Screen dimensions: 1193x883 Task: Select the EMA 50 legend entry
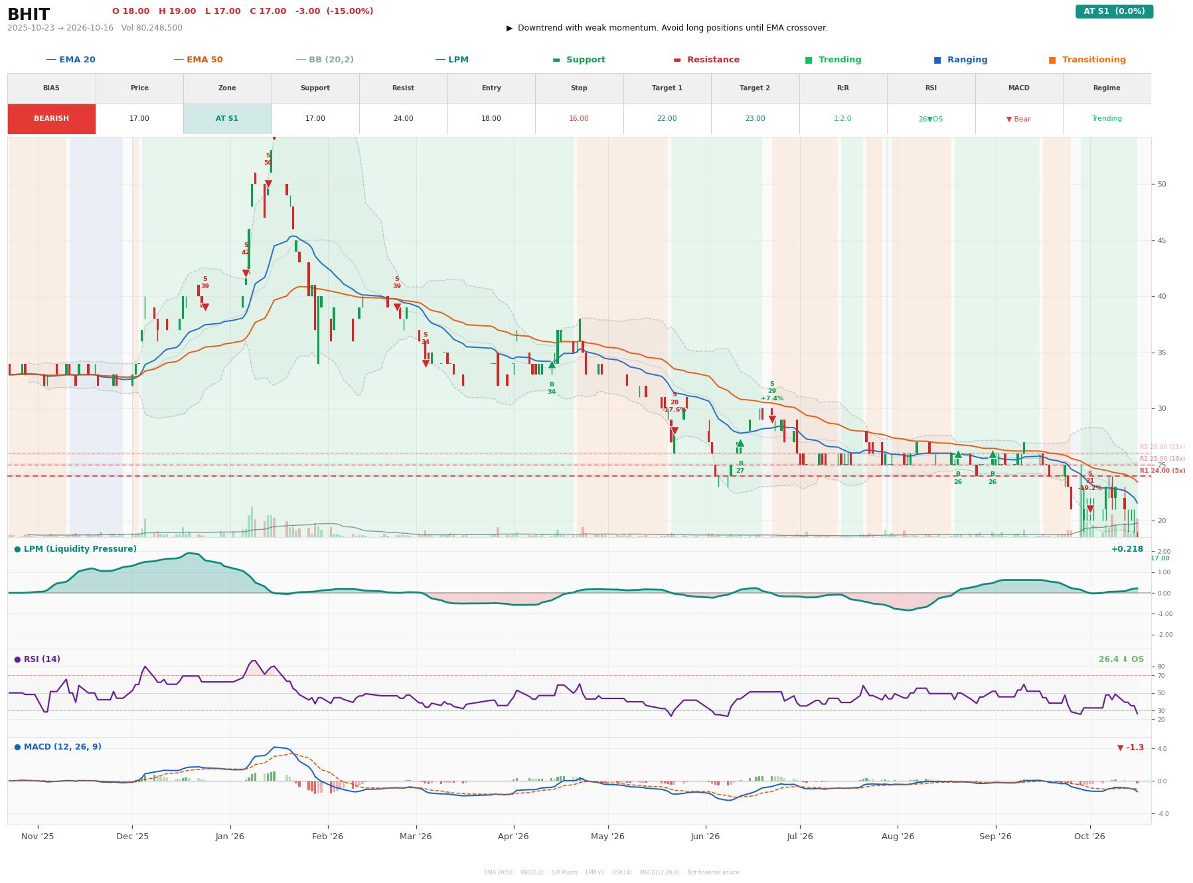198,60
